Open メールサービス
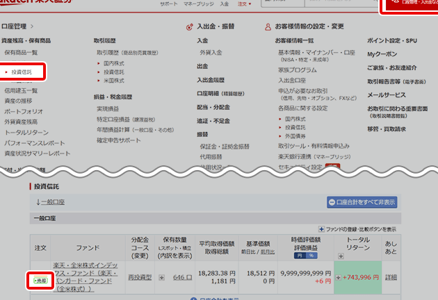Screen dimensions: 438x300 point(387,95)
